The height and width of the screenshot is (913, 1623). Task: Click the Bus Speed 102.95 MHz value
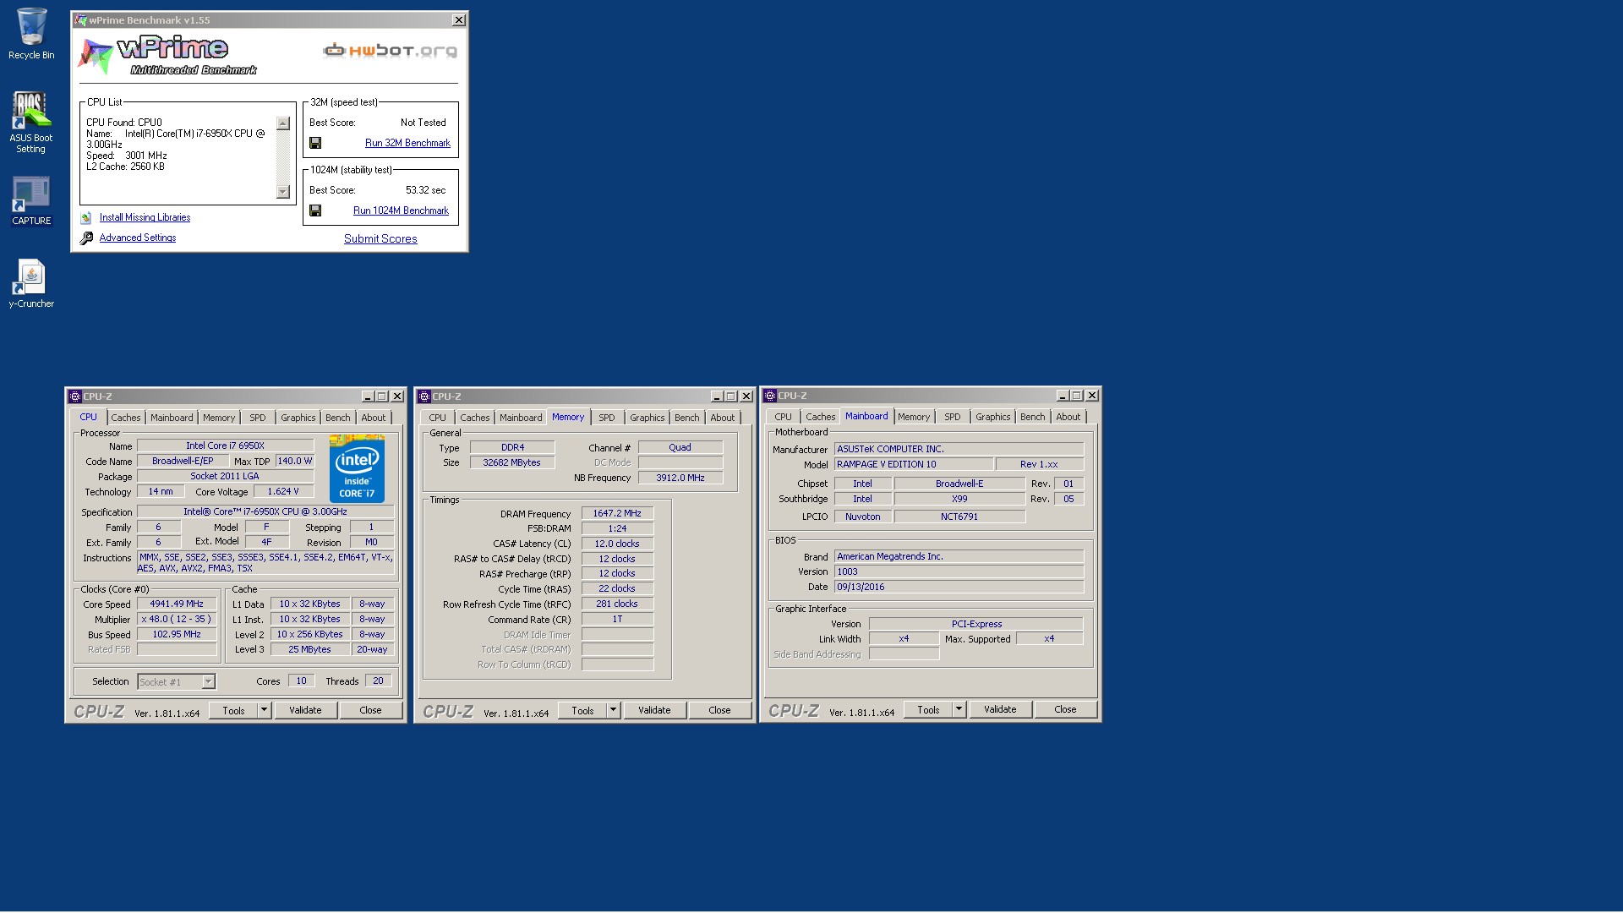click(177, 635)
